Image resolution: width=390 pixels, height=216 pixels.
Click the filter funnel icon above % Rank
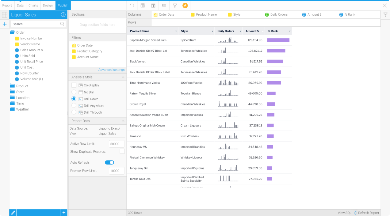(x=385, y=14)
